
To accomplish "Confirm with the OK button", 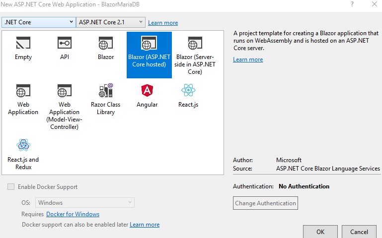I will coord(320,232).
